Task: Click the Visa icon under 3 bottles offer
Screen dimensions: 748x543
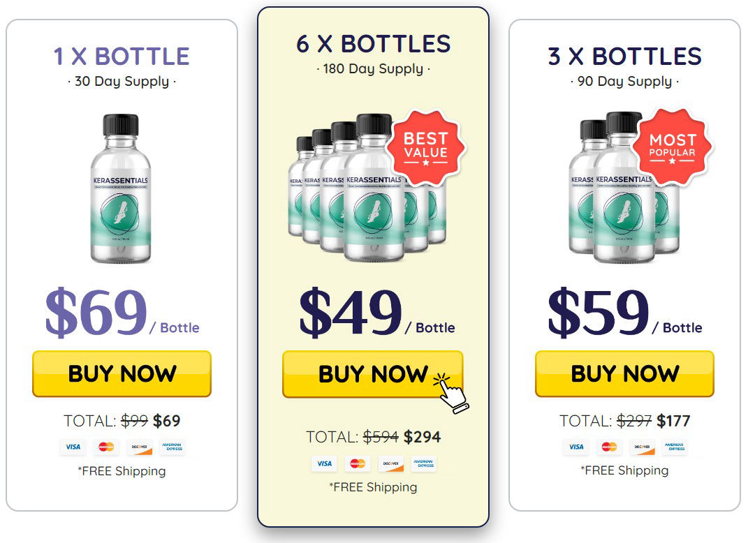Action: [x=576, y=447]
